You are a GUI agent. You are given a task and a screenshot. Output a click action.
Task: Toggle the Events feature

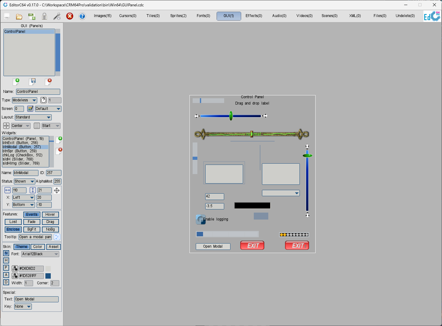click(32, 214)
